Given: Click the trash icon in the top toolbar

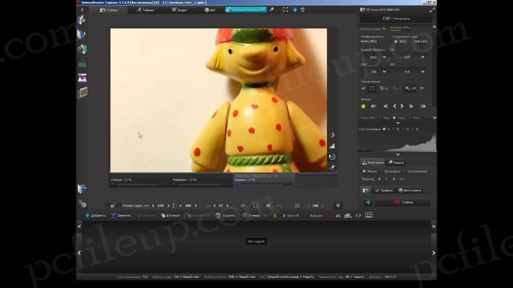Looking at the screenshot, I should click(x=303, y=9).
